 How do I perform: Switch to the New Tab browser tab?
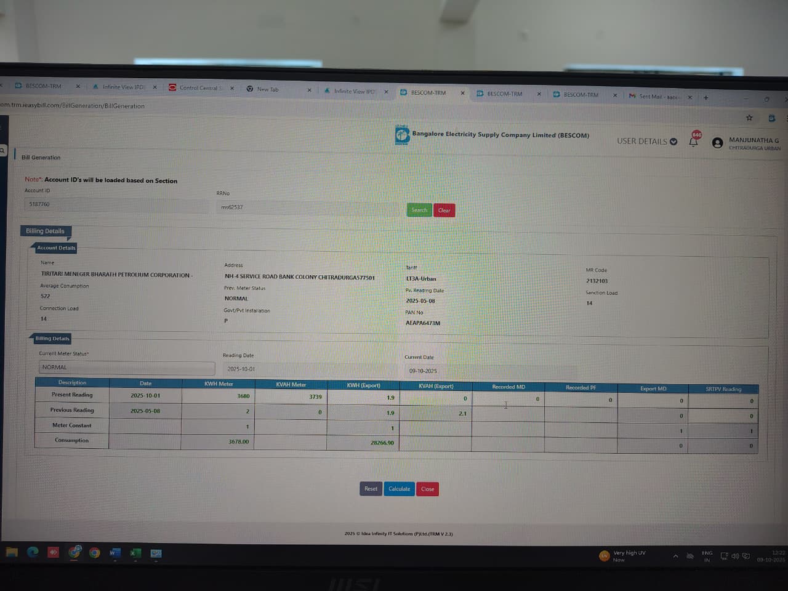[x=267, y=89]
